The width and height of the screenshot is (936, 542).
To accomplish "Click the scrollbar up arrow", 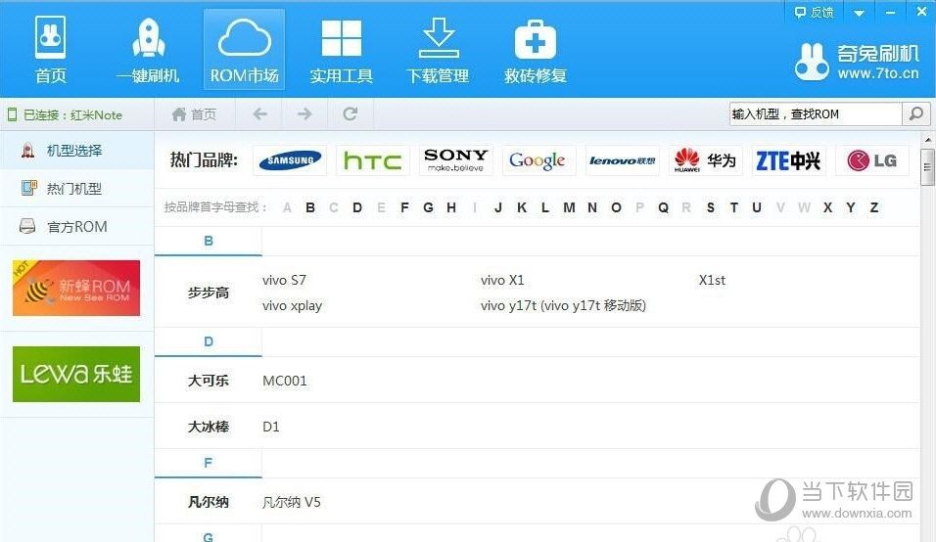I will point(927,140).
